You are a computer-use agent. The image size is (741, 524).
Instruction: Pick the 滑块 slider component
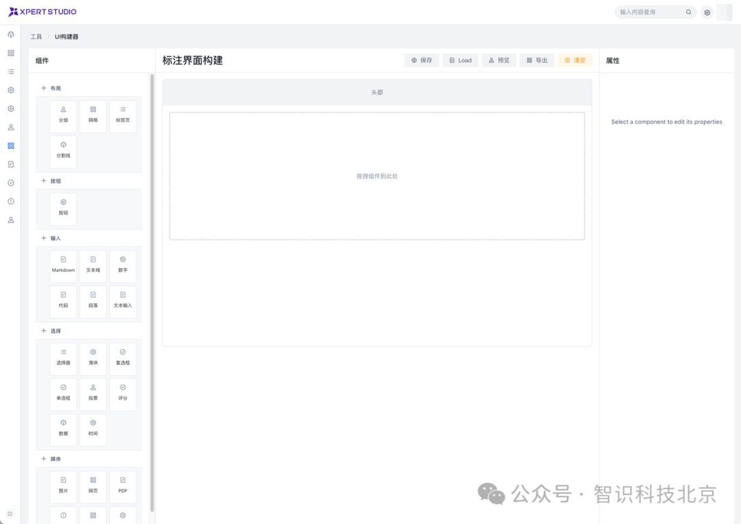[93, 359]
